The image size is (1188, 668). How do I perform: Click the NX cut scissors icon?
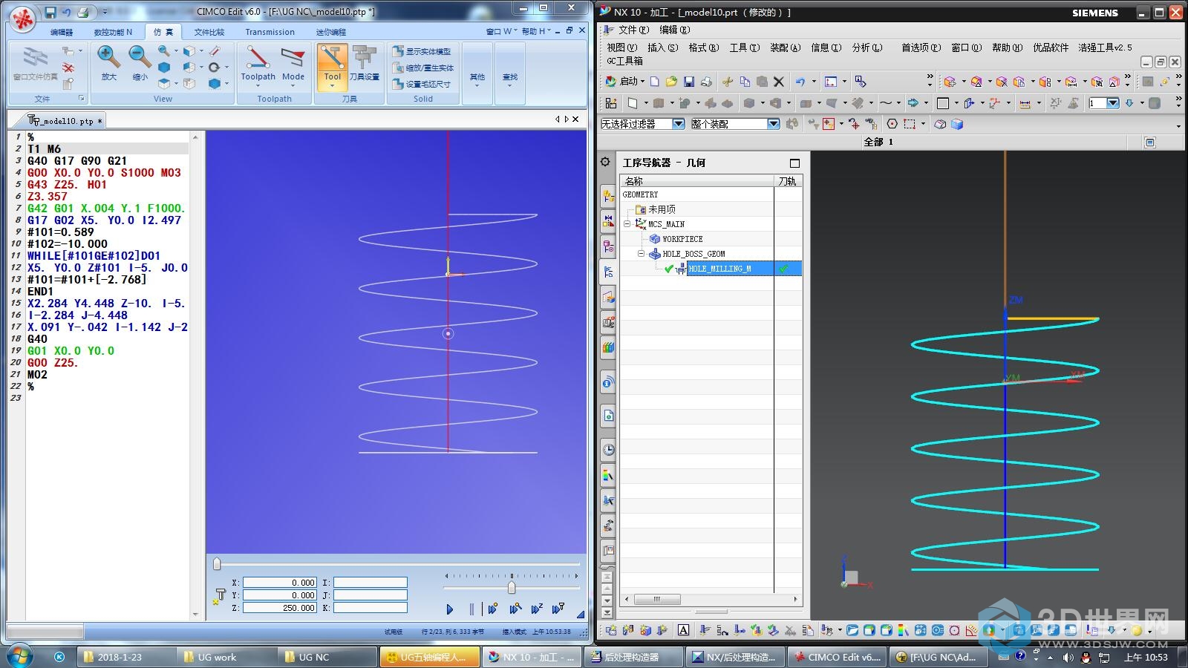(x=728, y=82)
